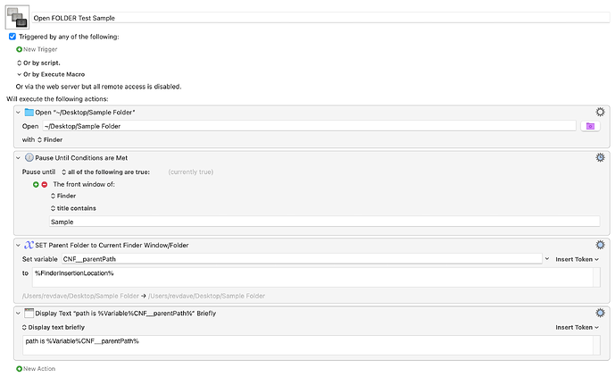This screenshot has width=615, height=377.
Task: Change the 'title contains' condition popup
Action: coord(73,208)
